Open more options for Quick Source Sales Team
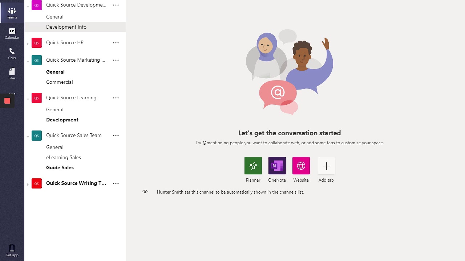 (116, 136)
